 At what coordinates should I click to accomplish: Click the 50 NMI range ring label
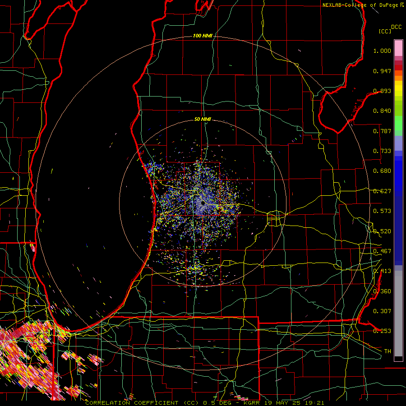203,120
